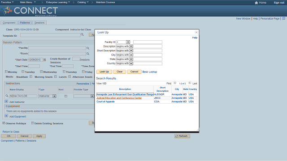Select Judicial Education and Conference Center link
Screen dimensions: 287x161
tap(119, 98)
